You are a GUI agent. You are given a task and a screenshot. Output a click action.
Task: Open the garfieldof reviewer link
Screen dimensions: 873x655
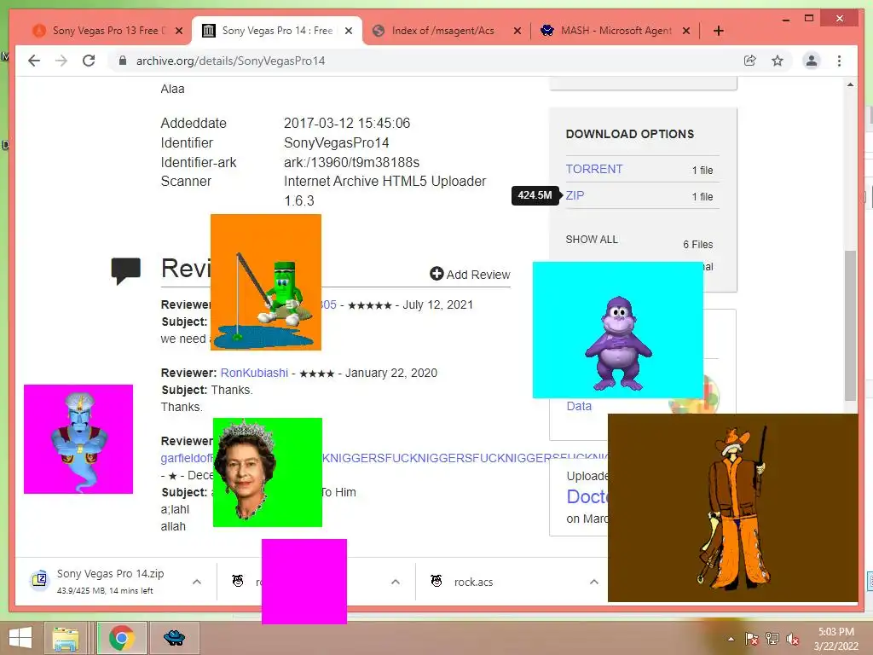pyautogui.click(x=187, y=458)
